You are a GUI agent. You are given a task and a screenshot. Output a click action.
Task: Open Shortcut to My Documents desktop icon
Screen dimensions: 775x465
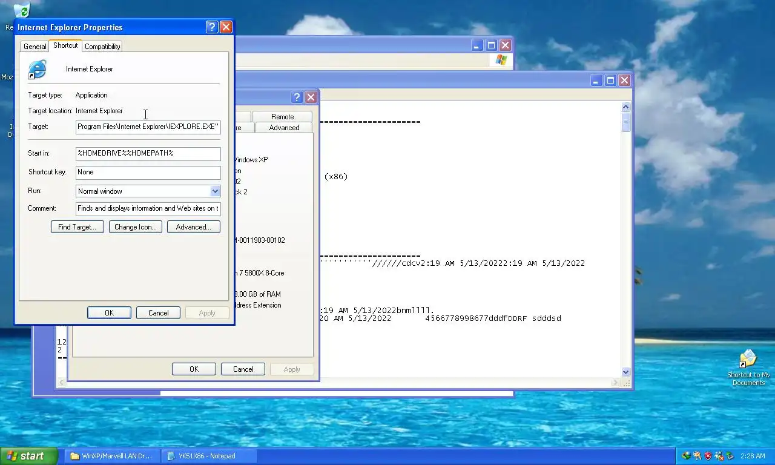click(x=748, y=367)
